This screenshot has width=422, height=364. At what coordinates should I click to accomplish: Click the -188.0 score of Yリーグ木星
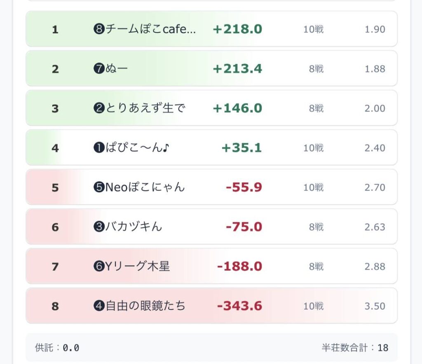click(x=239, y=267)
